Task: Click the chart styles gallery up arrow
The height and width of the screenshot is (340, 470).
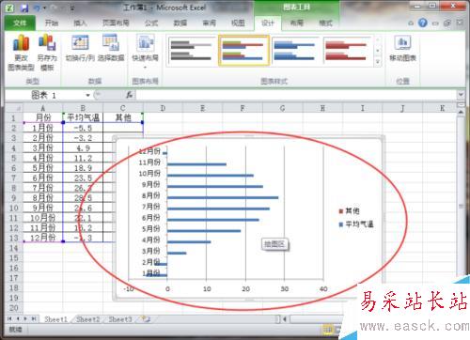Action: click(378, 40)
